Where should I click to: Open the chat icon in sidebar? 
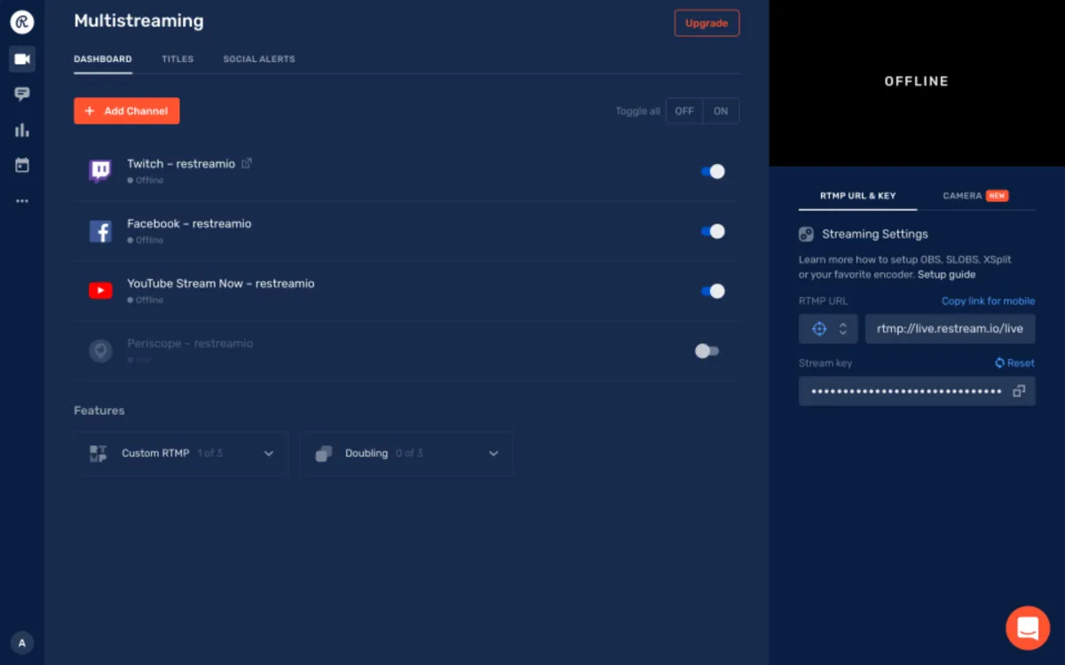coord(22,94)
